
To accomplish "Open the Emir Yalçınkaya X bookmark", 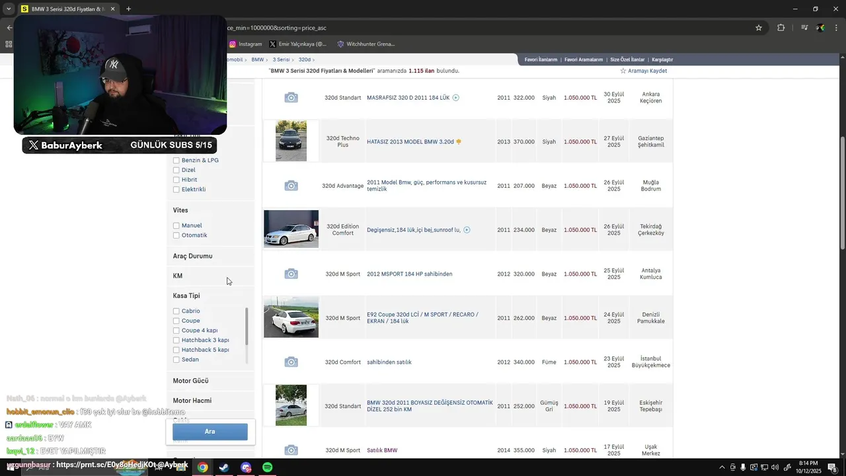I will click(297, 44).
